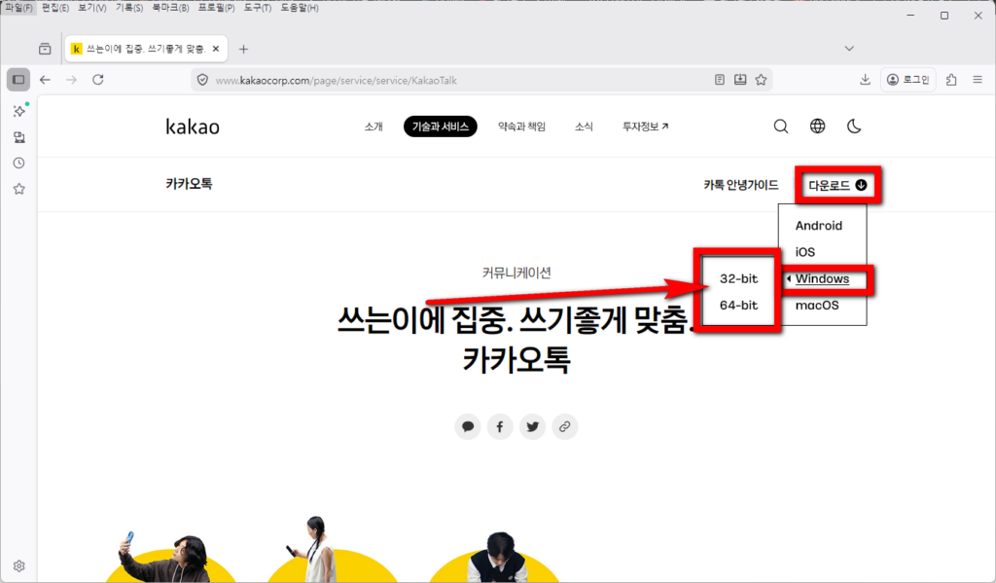The width and height of the screenshot is (996, 583).
Task: Click the 카카오톡 page heading
Action: pos(189,184)
